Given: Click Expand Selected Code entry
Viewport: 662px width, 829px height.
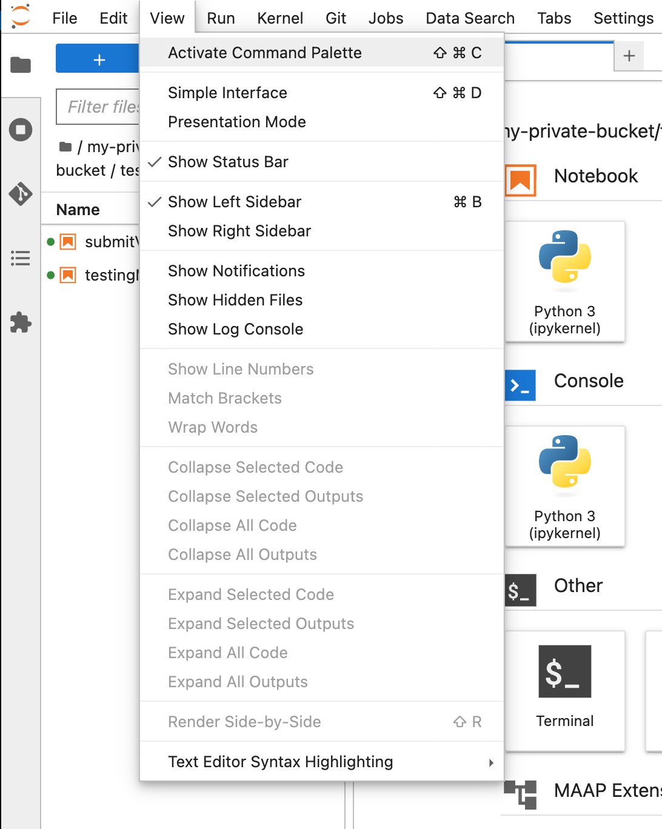Looking at the screenshot, I should (x=322, y=594).
